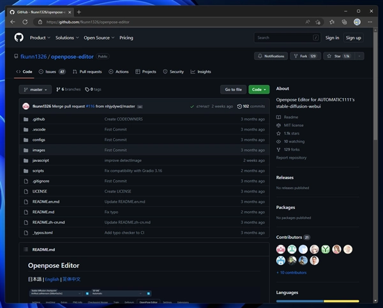Open README.en.md file
The width and height of the screenshot is (383, 308).
(46, 202)
